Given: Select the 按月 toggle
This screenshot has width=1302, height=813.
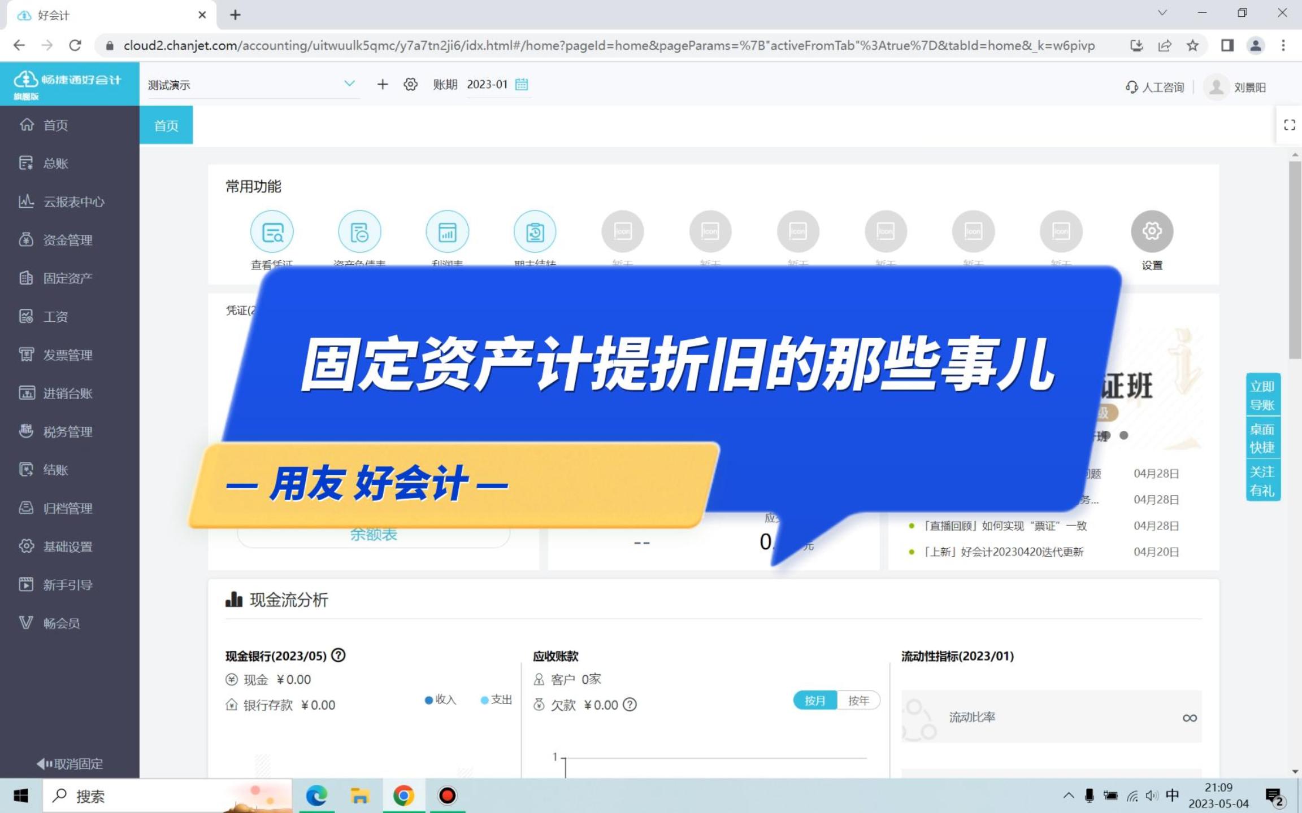Looking at the screenshot, I should pyautogui.click(x=815, y=701).
